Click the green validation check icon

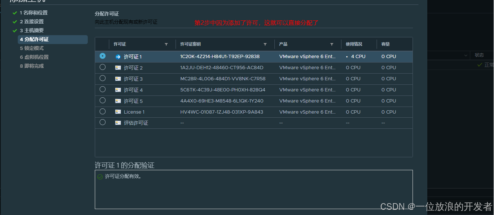(x=100, y=177)
